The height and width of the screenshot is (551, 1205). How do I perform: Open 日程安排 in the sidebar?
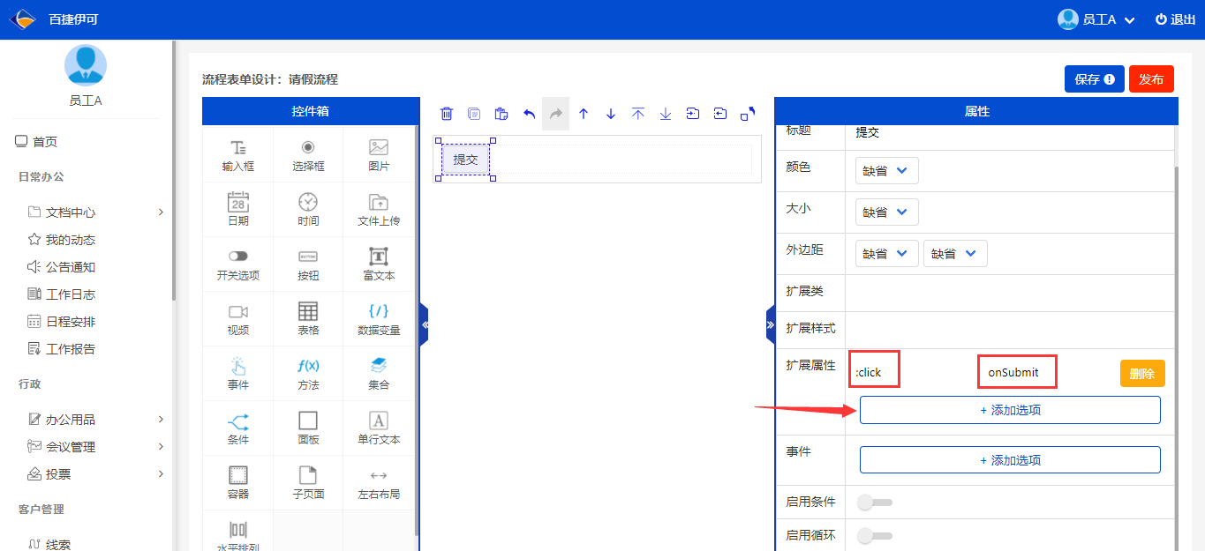pos(62,322)
